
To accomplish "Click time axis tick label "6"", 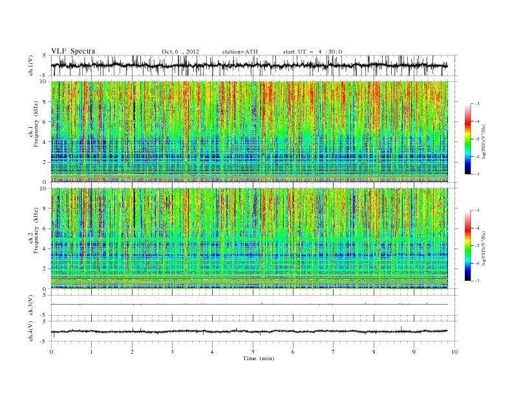I will coord(293,352).
